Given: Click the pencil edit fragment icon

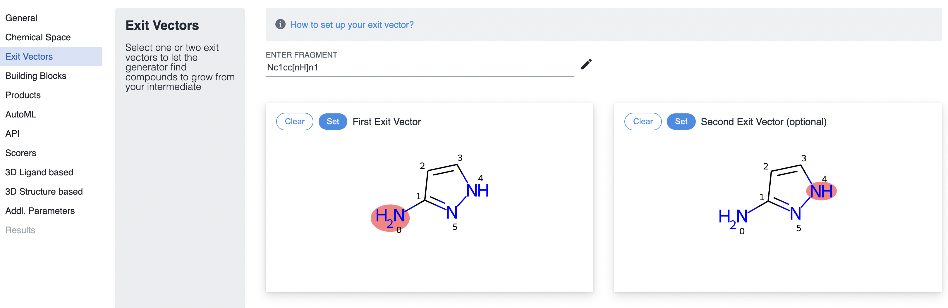Looking at the screenshot, I should tap(586, 64).
